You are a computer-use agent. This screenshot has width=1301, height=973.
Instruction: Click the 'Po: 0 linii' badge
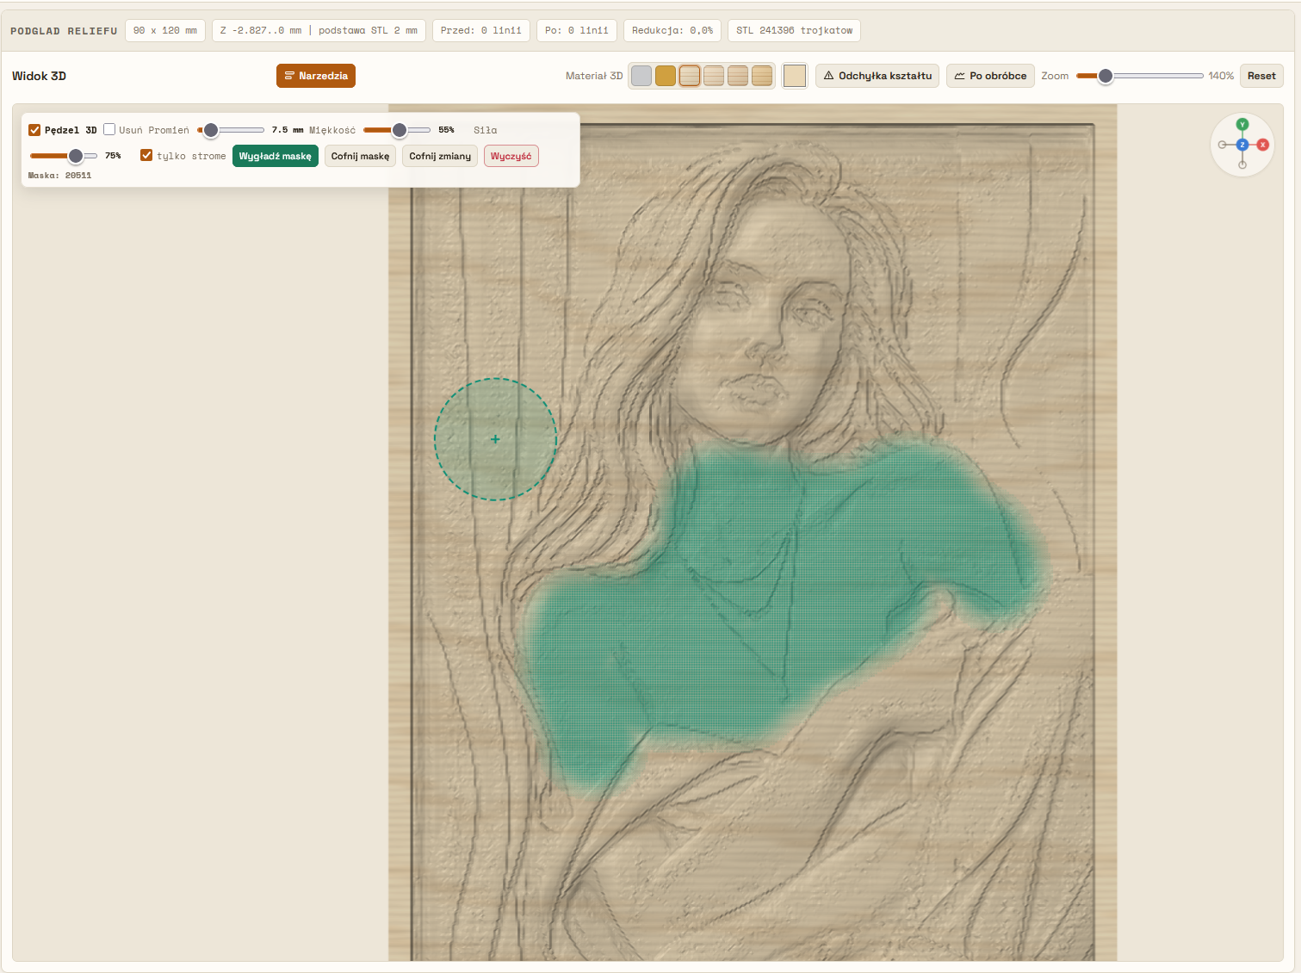click(x=577, y=30)
